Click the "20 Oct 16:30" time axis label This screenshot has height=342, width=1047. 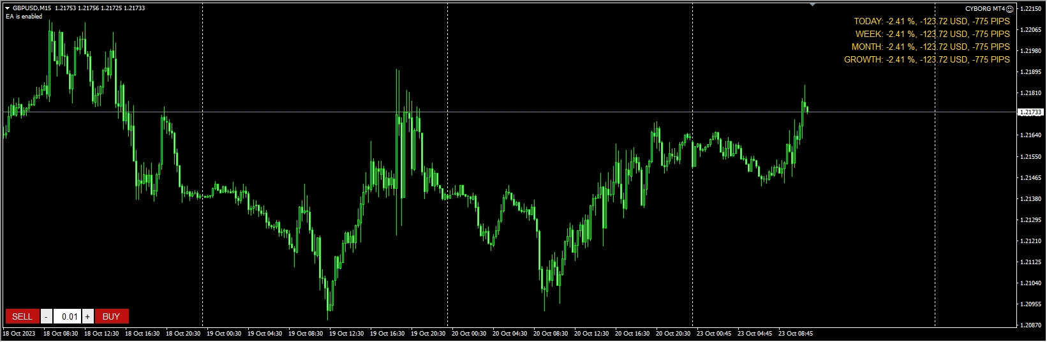632,333
